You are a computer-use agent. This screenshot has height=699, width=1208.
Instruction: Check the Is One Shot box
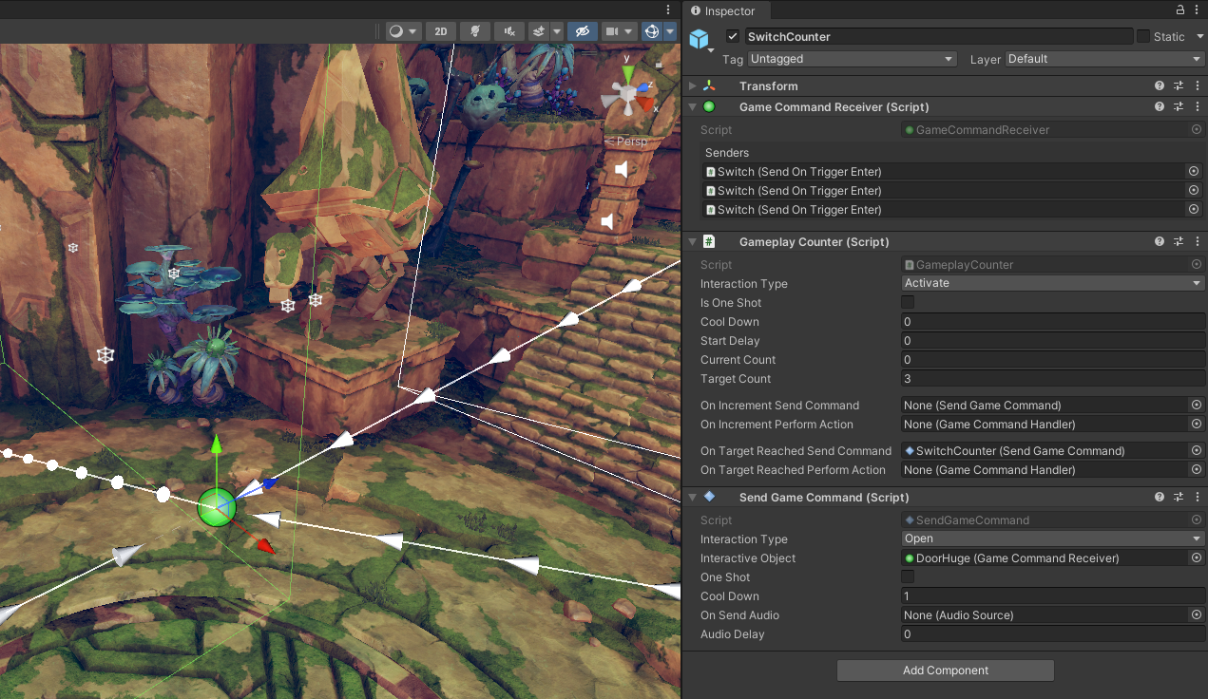[908, 303]
